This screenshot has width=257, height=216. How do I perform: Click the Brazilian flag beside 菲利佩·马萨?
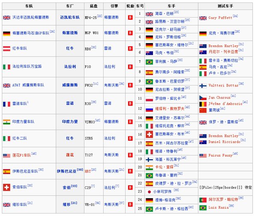tap(149, 62)
